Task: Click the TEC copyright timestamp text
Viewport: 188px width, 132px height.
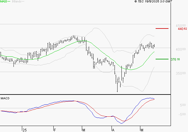Action: [x=153, y=1]
